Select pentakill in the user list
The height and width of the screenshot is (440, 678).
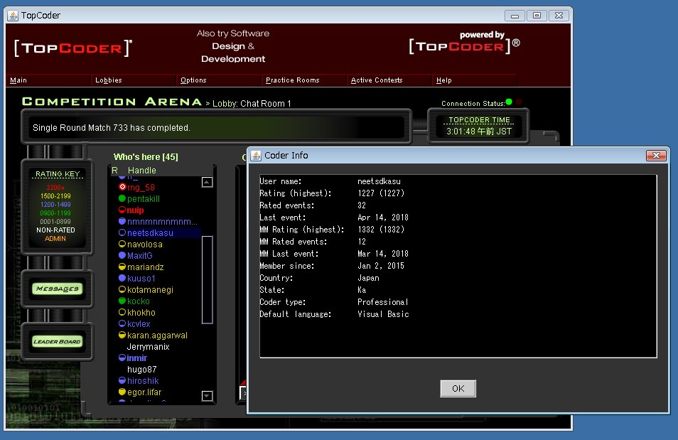[x=144, y=198]
